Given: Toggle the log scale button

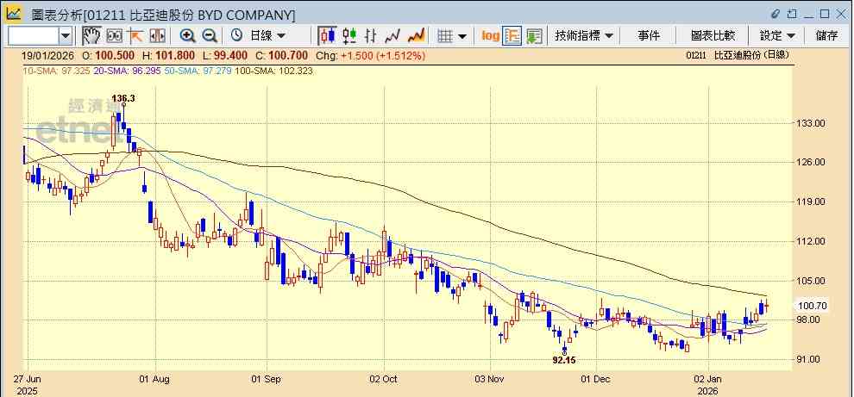Looking at the screenshot, I should (x=491, y=36).
